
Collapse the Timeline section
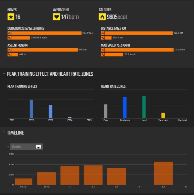[x=4, y=133]
